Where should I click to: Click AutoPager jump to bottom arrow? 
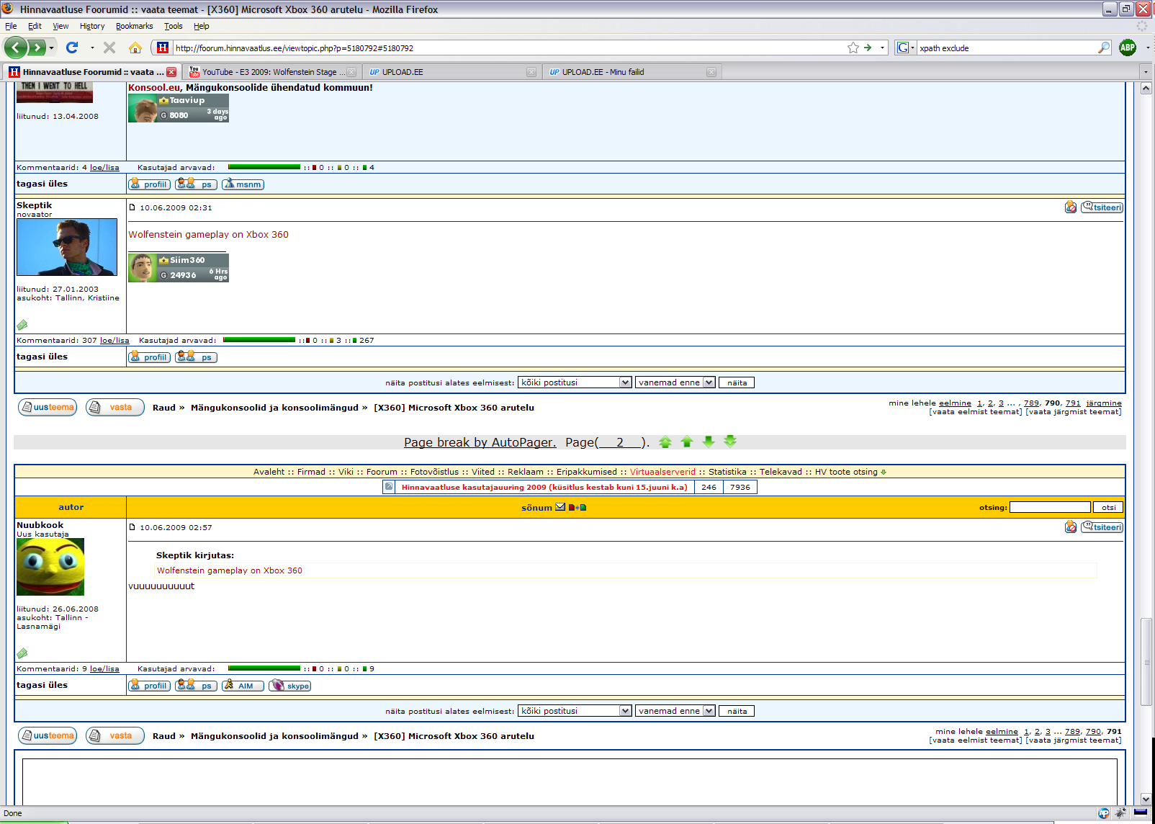coord(730,442)
